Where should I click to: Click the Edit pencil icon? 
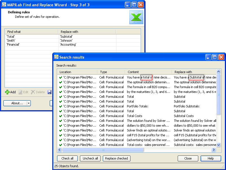(20, 92)
